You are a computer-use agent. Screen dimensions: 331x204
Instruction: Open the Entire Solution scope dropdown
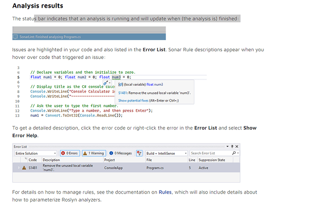tap(35, 153)
